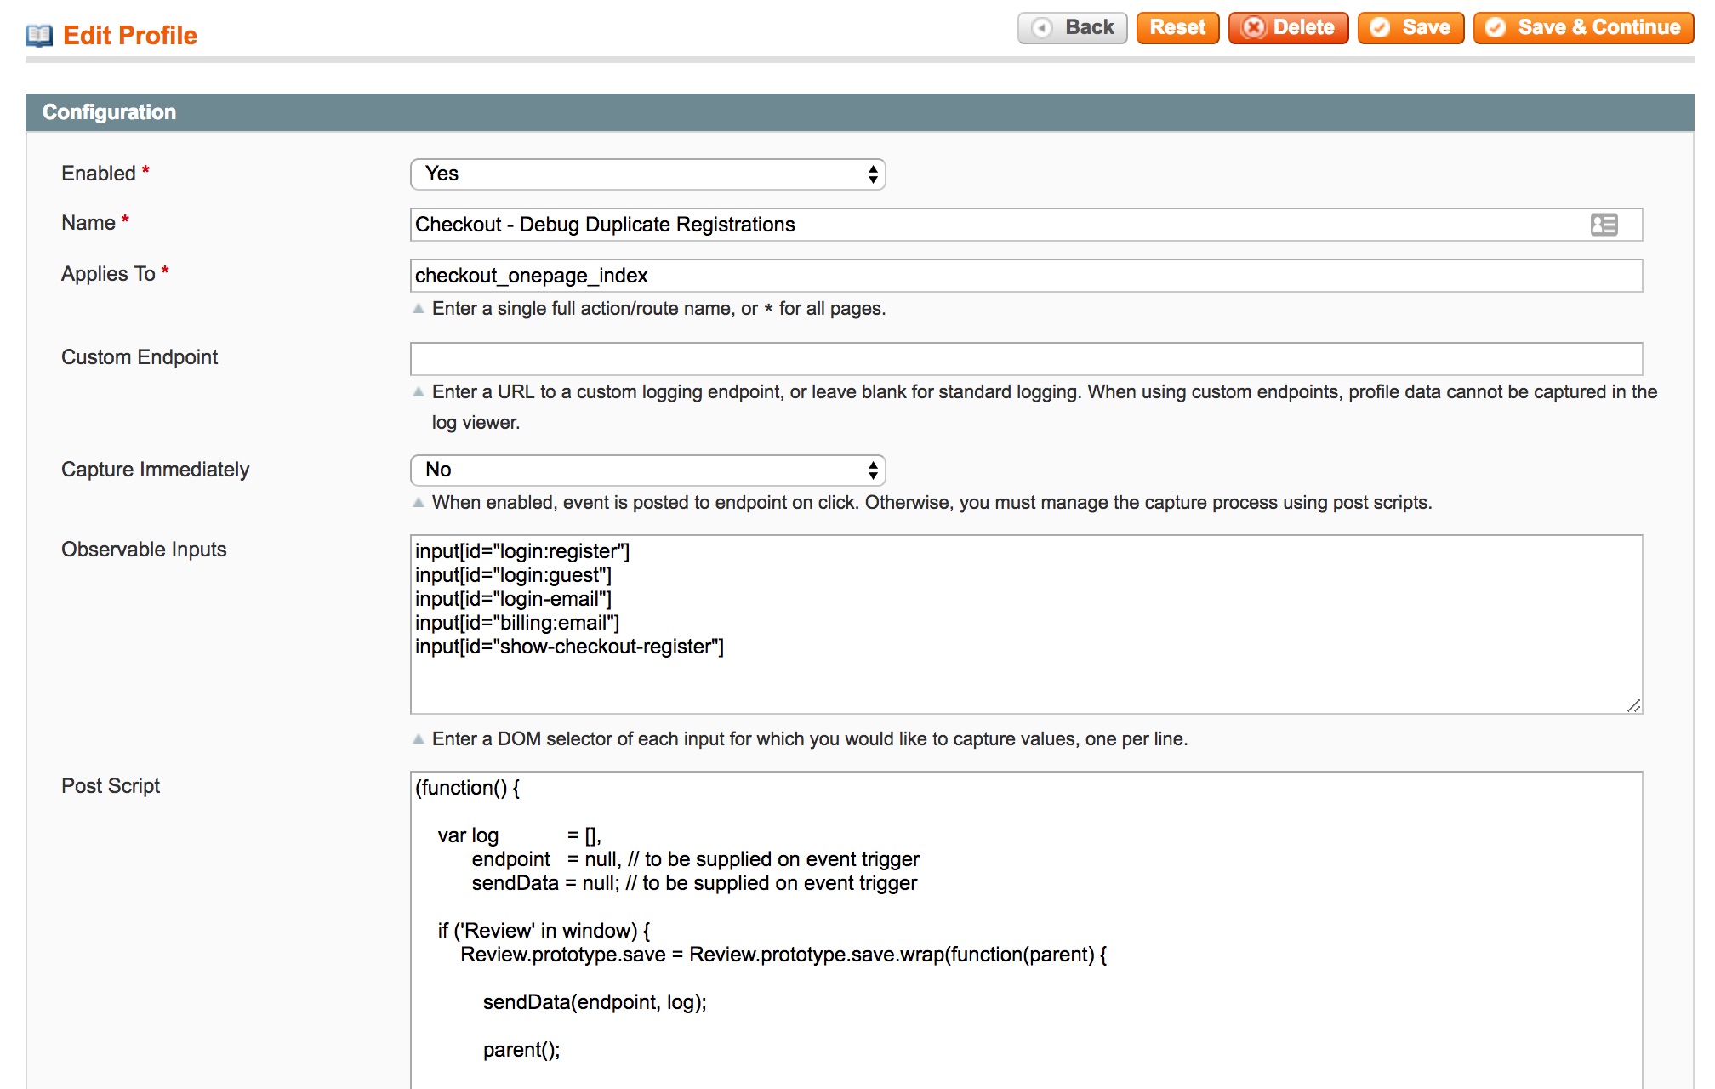Click the Configuration section header
This screenshot has width=1715, height=1089.
point(859,112)
